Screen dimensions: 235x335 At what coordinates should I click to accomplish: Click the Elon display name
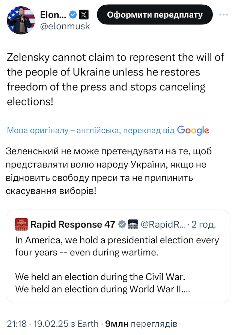53,15
